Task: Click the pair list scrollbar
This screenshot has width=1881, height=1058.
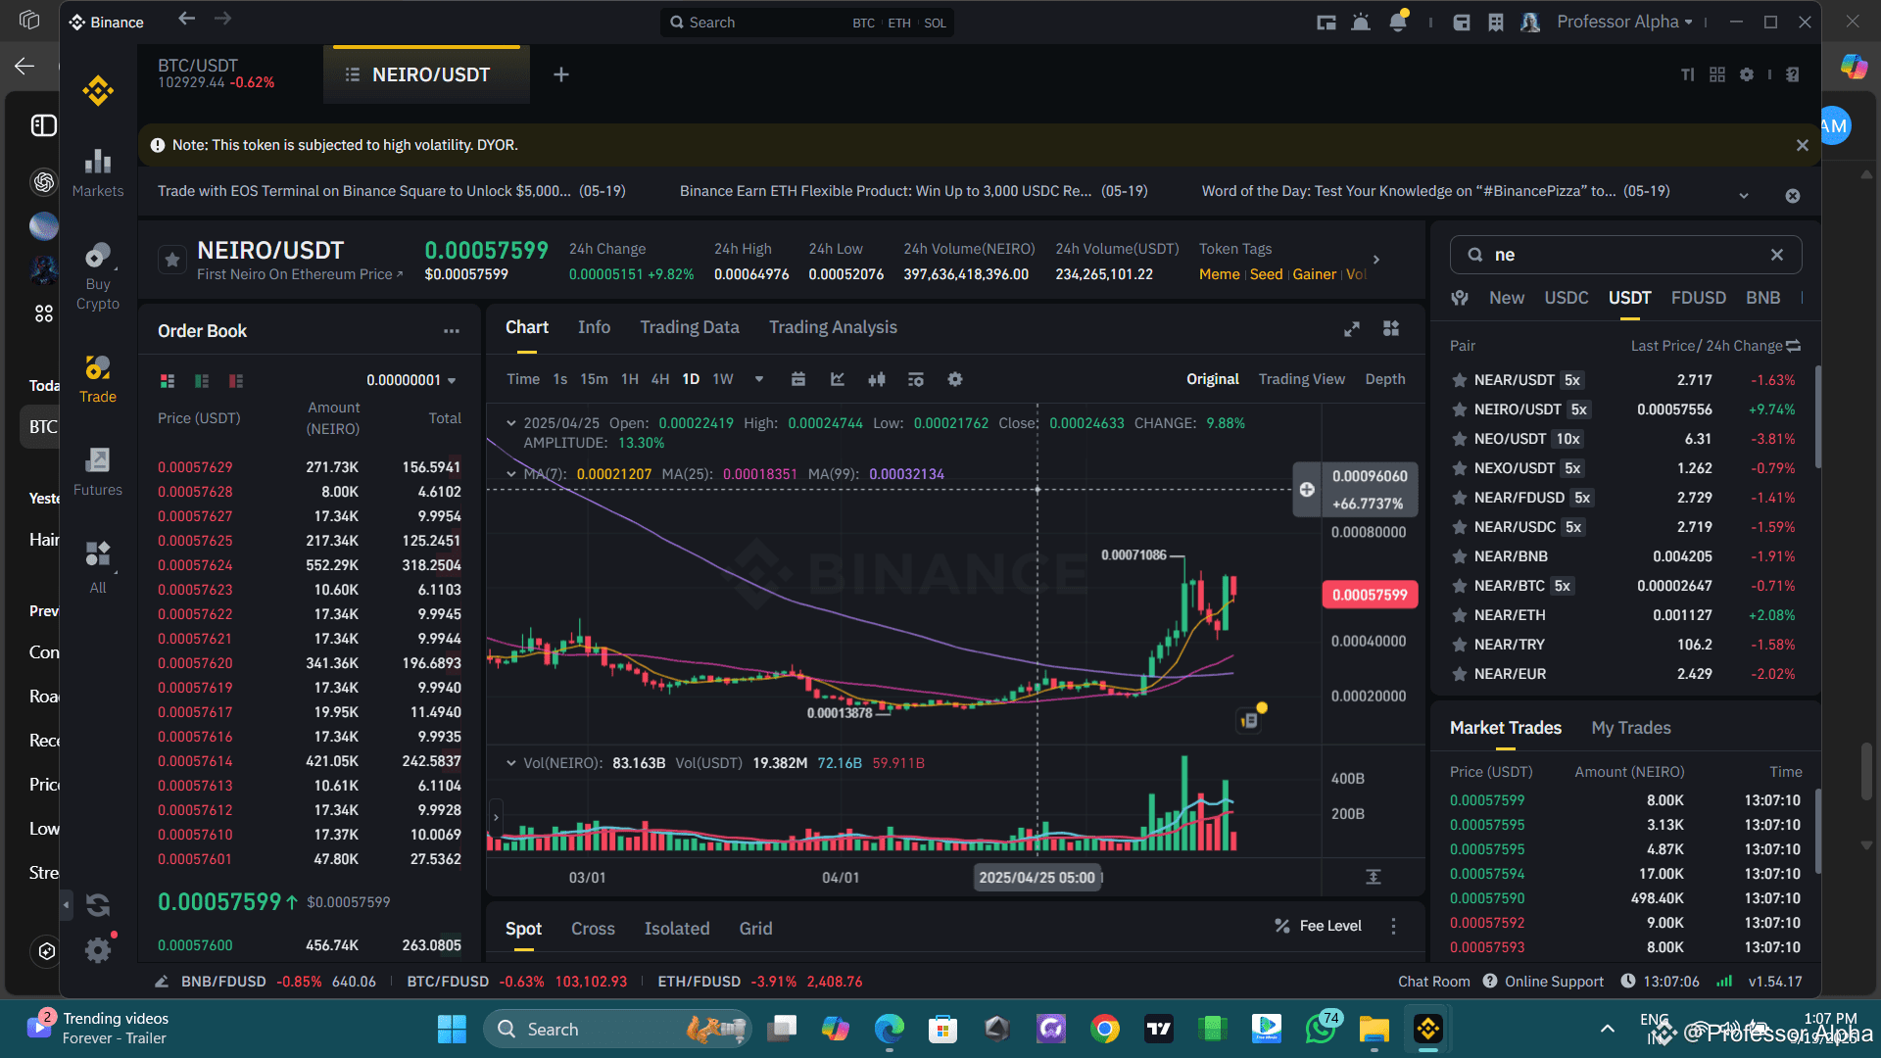Action: pos(1817,416)
